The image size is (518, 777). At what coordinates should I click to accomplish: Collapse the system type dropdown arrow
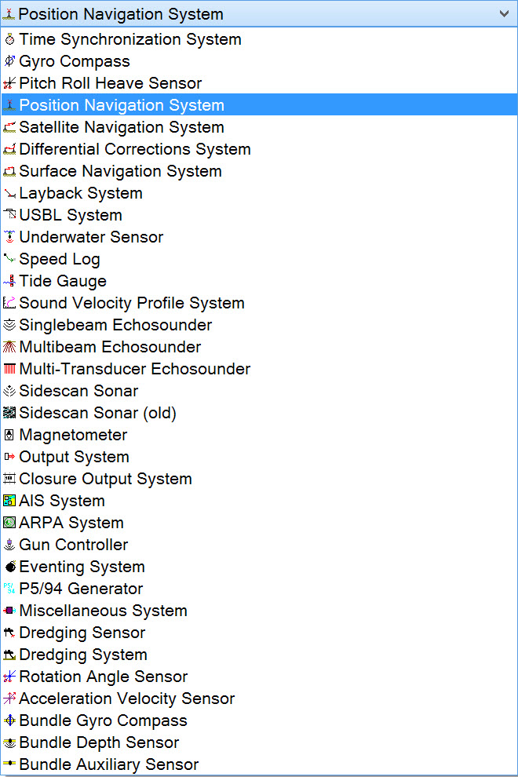point(503,14)
